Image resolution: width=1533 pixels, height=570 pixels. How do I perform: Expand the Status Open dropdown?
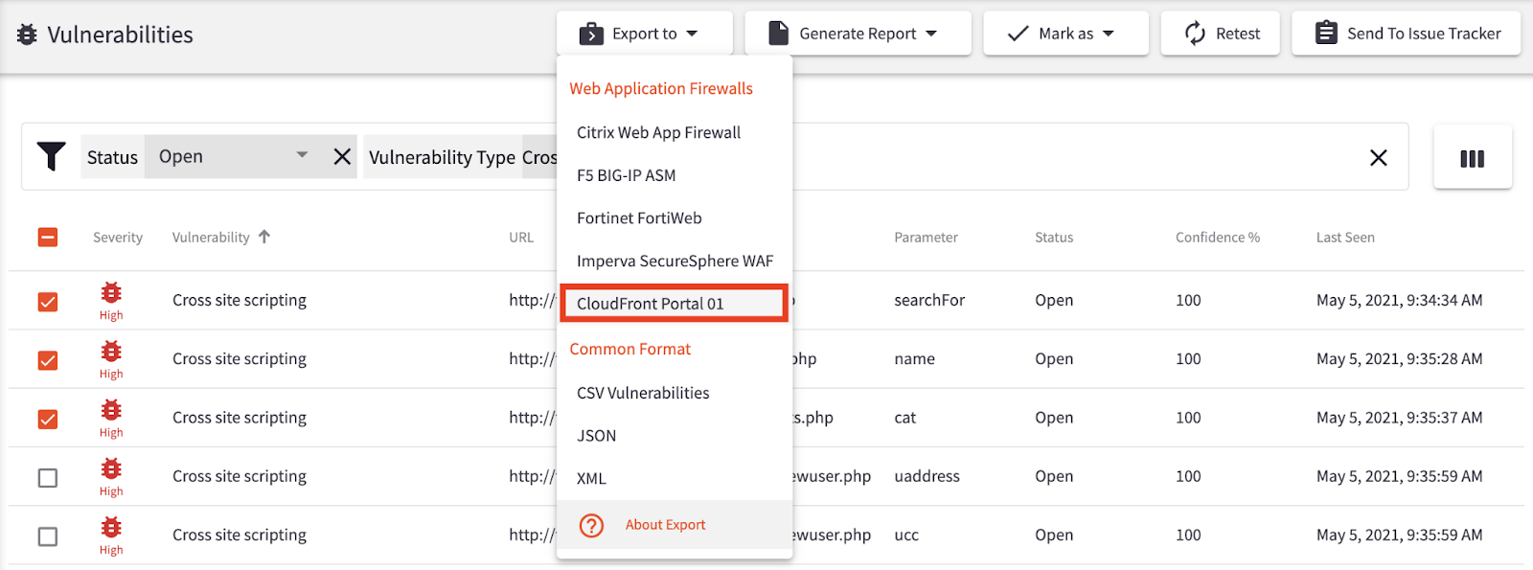click(302, 155)
